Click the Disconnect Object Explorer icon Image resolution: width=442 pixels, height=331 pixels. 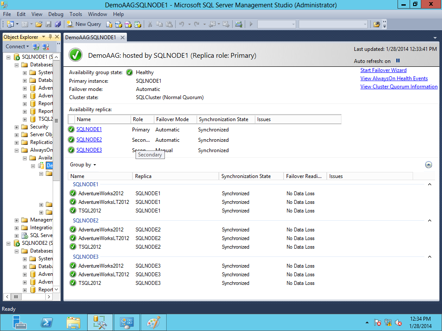tap(45, 47)
